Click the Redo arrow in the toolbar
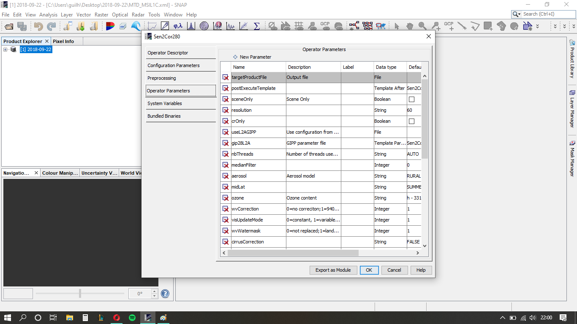Image resolution: width=577 pixels, height=324 pixels. [51, 26]
